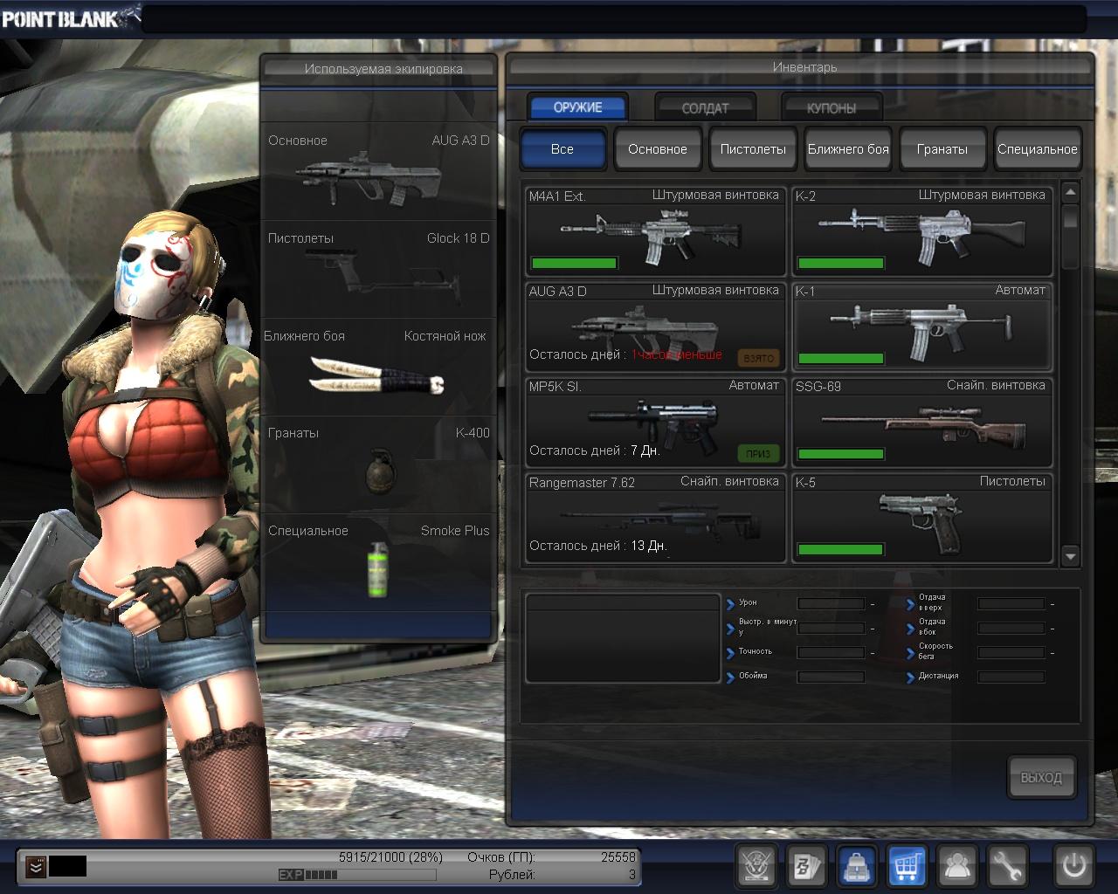Open the clan emblem menu icon
Screen dimensions: 1118x894
pos(756,866)
